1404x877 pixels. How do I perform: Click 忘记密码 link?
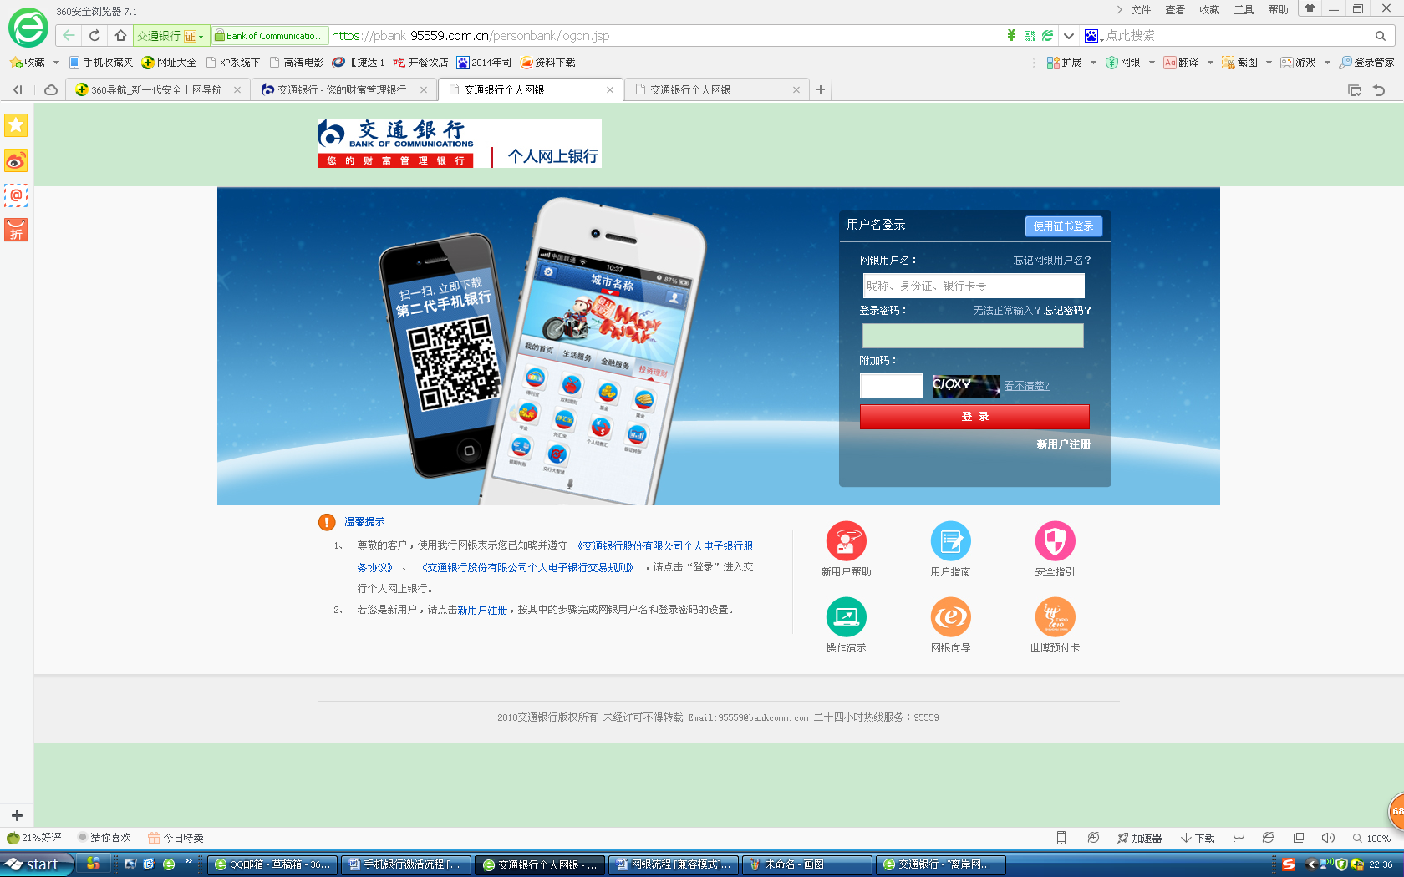[1067, 311]
